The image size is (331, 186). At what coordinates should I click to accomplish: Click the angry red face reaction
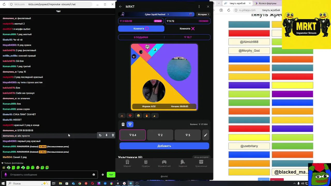pyautogui.click(x=130, y=116)
